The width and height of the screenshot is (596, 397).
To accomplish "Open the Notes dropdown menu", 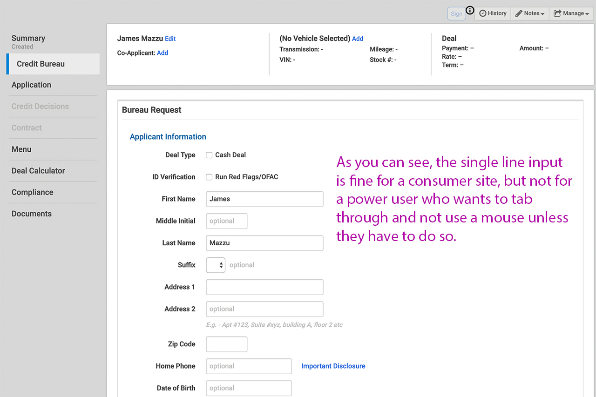I will tap(530, 13).
